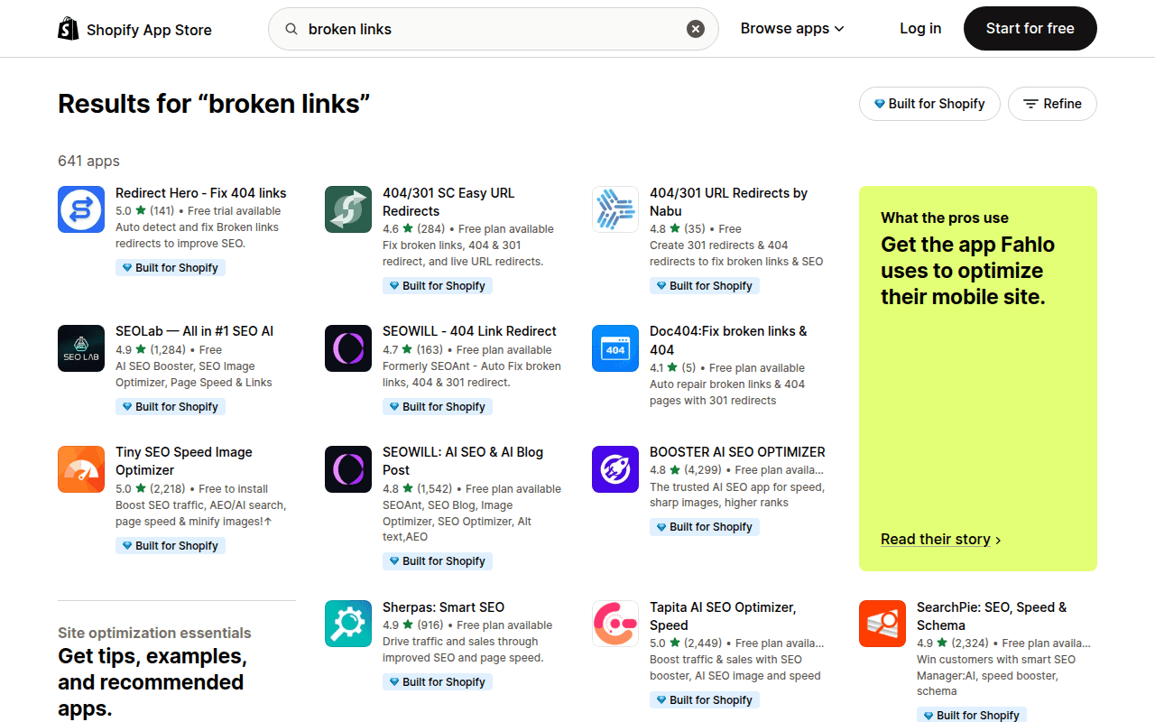Toggle the Built for Shopify filter
1155x722 pixels.
click(929, 104)
